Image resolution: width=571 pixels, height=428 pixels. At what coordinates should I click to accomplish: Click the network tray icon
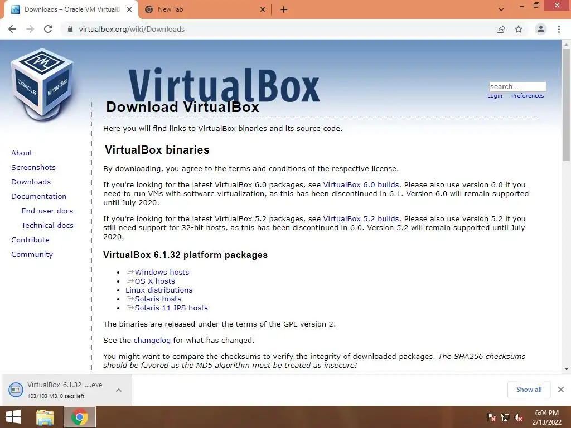click(x=505, y=417)
